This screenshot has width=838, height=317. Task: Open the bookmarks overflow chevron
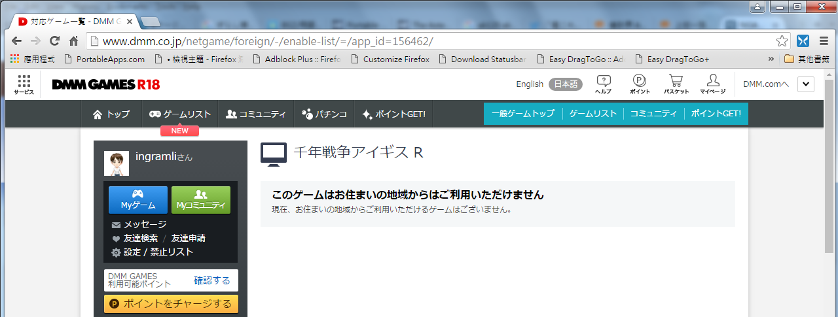[x=771, y=59]
